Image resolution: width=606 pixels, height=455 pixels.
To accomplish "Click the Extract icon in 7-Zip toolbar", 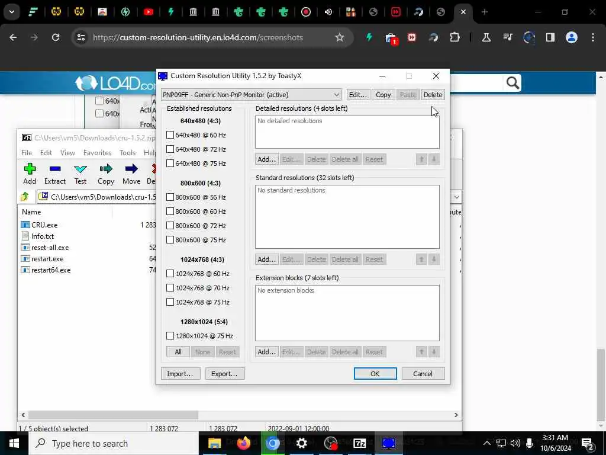I will tap(55, 169).
